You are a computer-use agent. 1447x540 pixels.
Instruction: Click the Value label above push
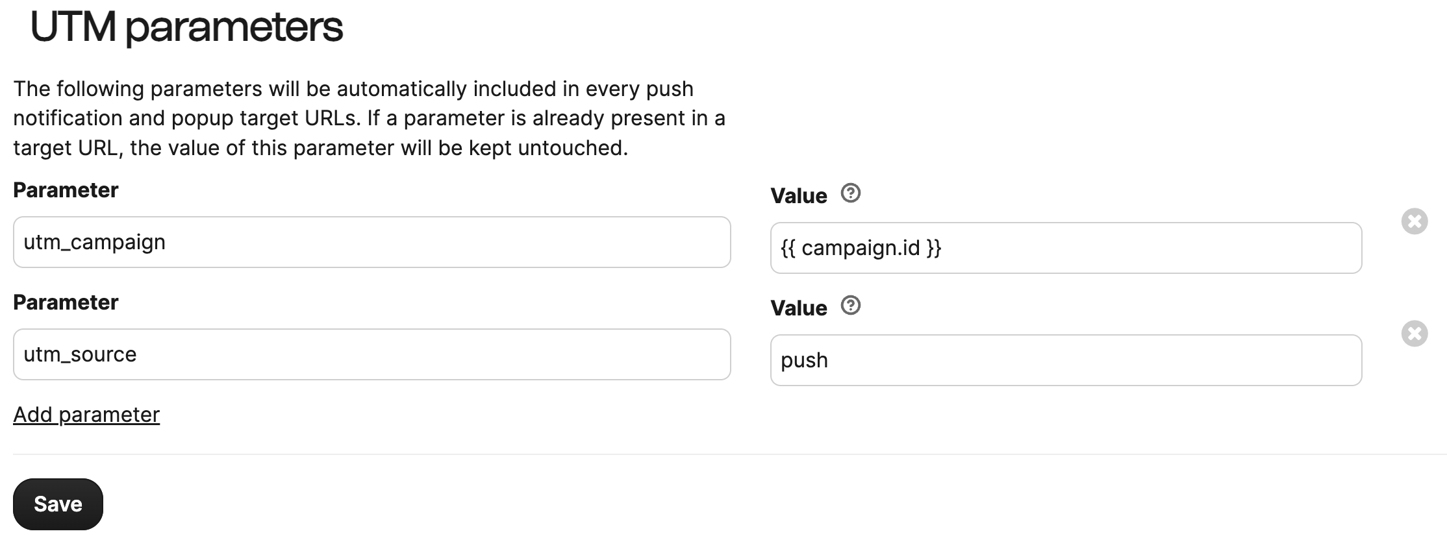(x=798, y=307)
